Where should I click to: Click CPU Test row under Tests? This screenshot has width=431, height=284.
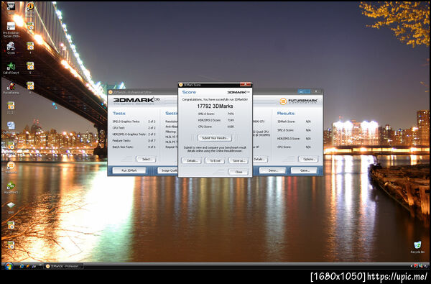click(134, 128)
